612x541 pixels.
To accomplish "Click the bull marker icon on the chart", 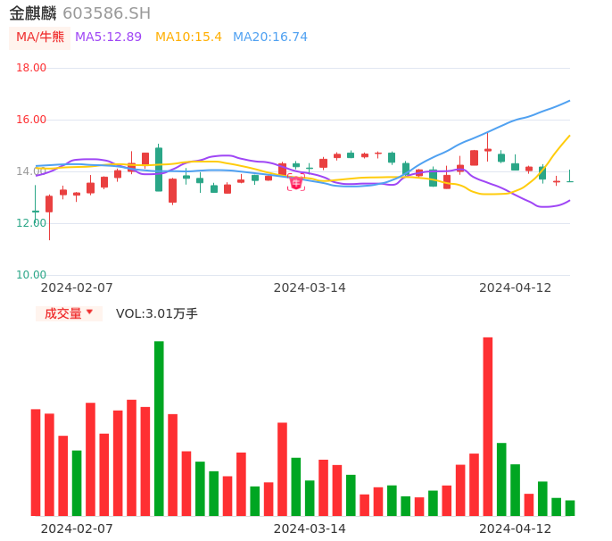I will 296,182.
